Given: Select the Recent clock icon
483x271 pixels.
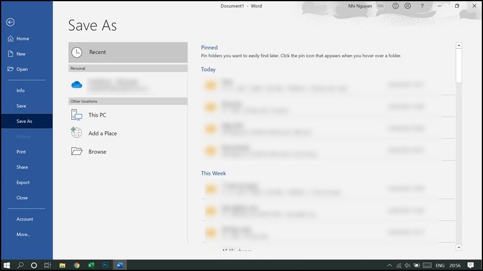Looking at the screenshot, I should pos(77,52).
